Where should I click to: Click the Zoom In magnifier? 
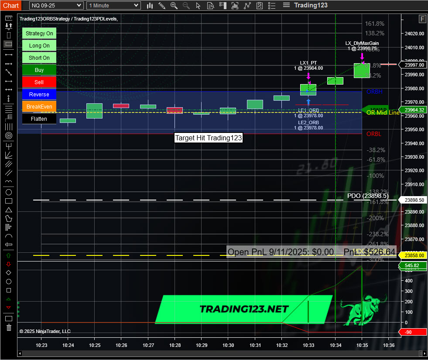coord(174,6)
